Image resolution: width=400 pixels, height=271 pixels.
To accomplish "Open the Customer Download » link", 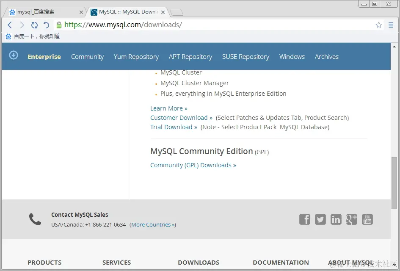I will pyautogui.click(x=182, y=118).
